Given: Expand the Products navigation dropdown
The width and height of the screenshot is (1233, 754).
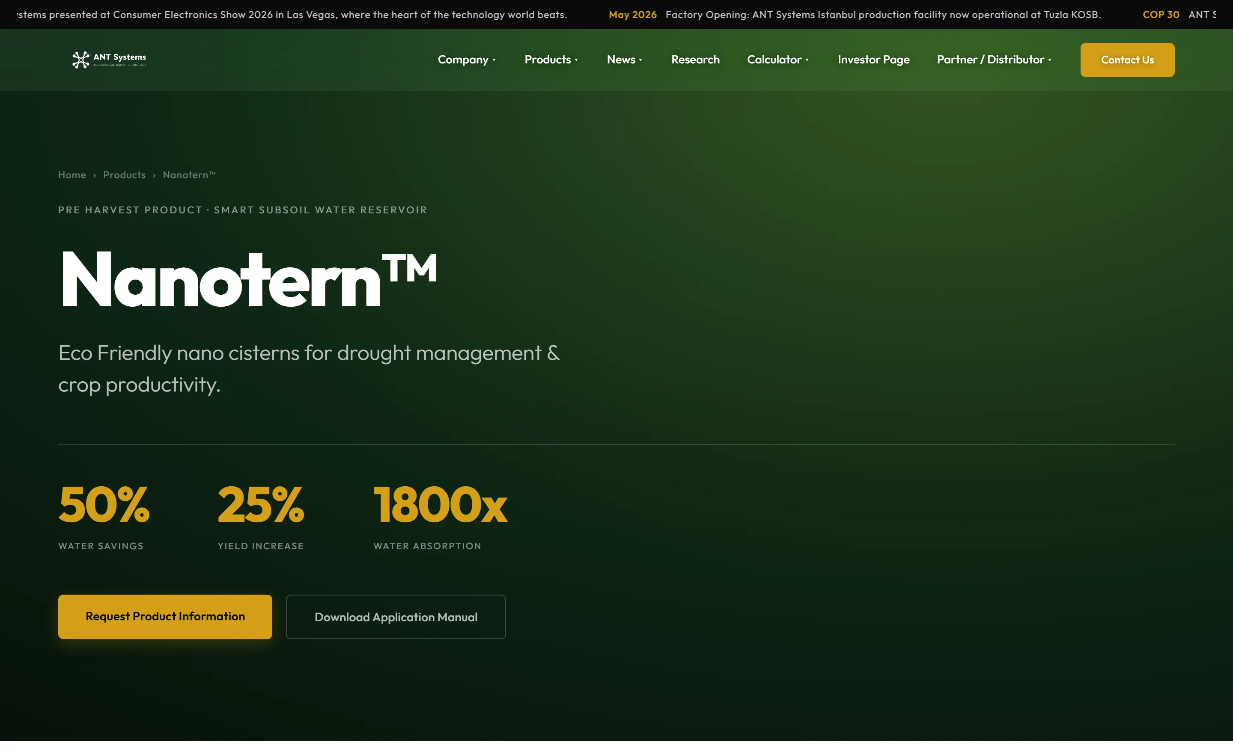Looking at the screenshot, I should [x=551, y=60].
